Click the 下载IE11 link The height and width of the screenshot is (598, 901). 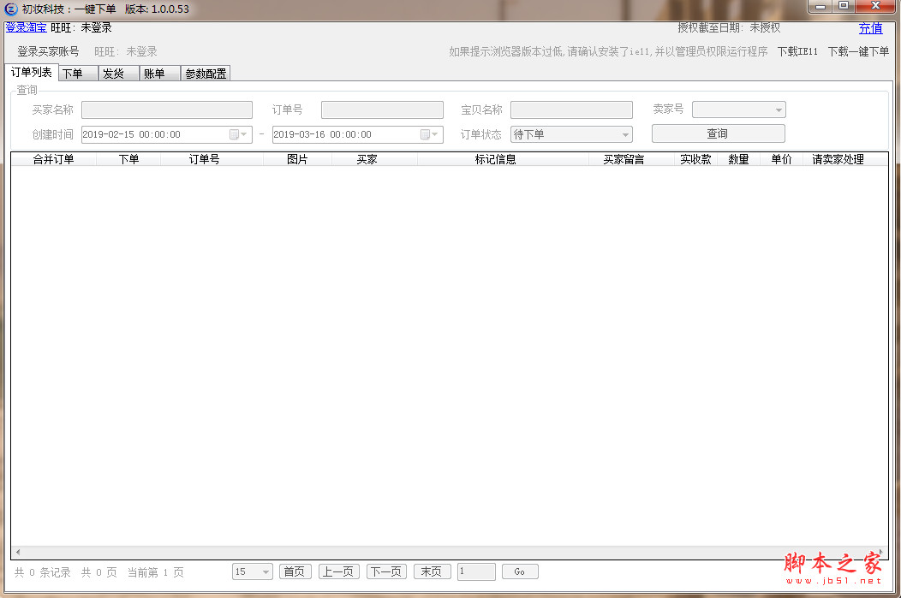tap(797, 51)
